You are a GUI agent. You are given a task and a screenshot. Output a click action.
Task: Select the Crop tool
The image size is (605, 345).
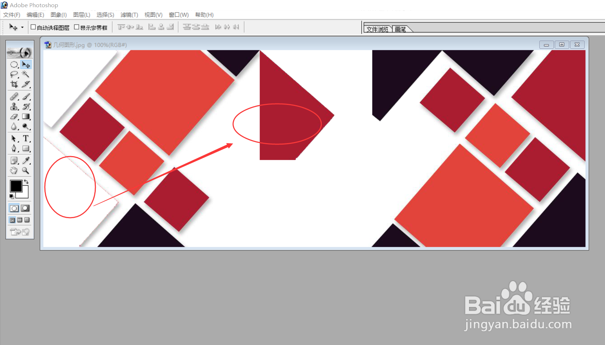click(14, 84)
